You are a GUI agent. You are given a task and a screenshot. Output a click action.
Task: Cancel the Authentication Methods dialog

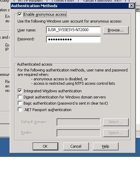[x=76, y=146]
